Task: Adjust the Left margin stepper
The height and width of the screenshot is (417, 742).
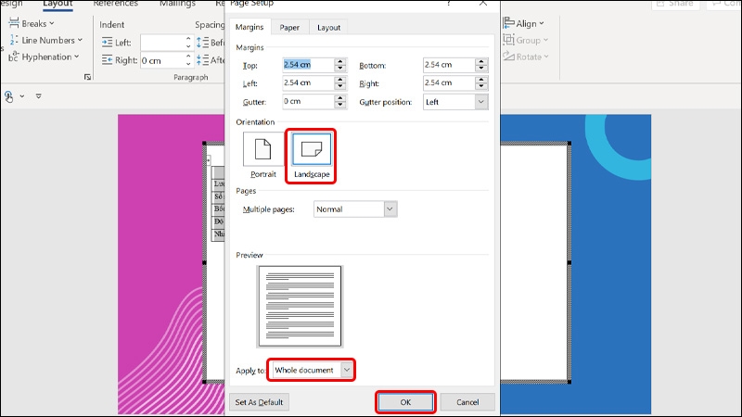Action: [340, 82]
